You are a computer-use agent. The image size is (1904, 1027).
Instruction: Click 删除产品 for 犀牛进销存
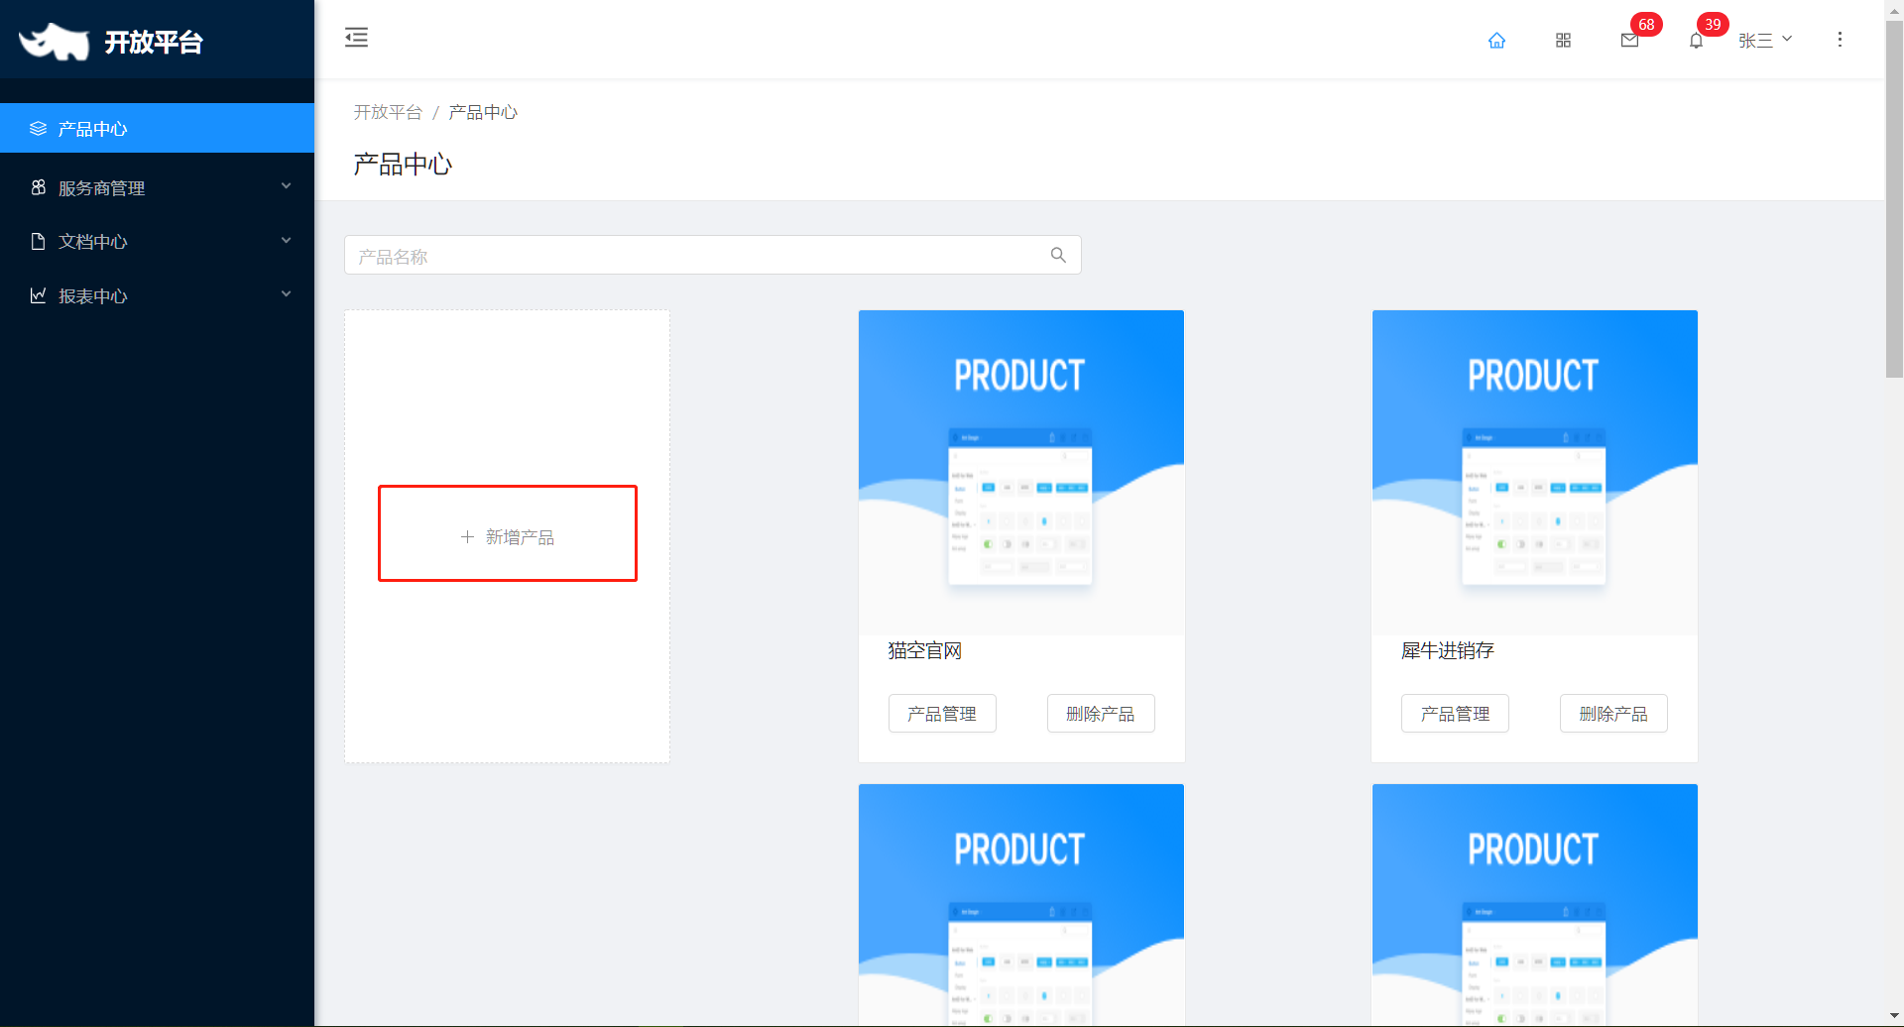pyautogui.click(x=1613, y=714)
